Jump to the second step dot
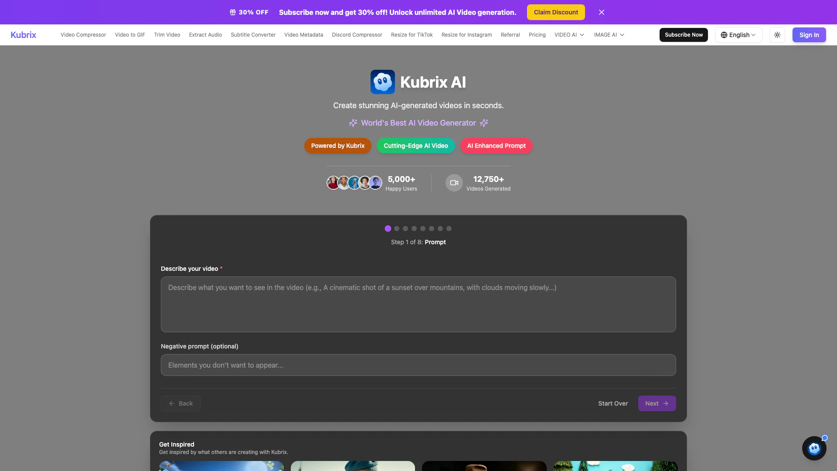 coord(397,229)
